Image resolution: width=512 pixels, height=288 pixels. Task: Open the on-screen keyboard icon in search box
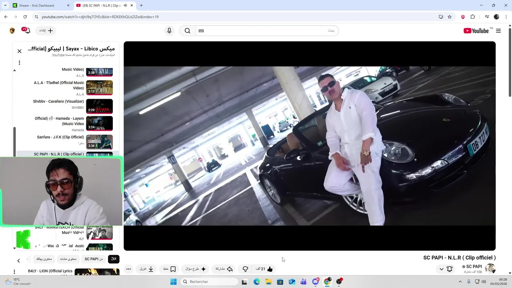tap(201, 31)
